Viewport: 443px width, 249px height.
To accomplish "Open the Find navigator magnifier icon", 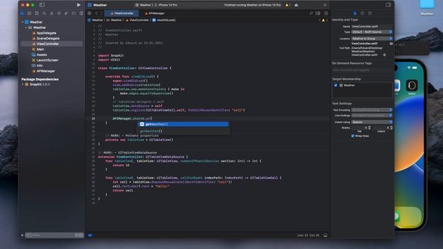I will click(x=44, y=13).
